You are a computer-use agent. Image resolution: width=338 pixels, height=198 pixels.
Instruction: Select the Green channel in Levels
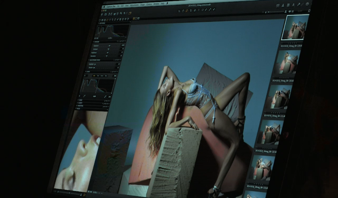[x=102, y=76]
